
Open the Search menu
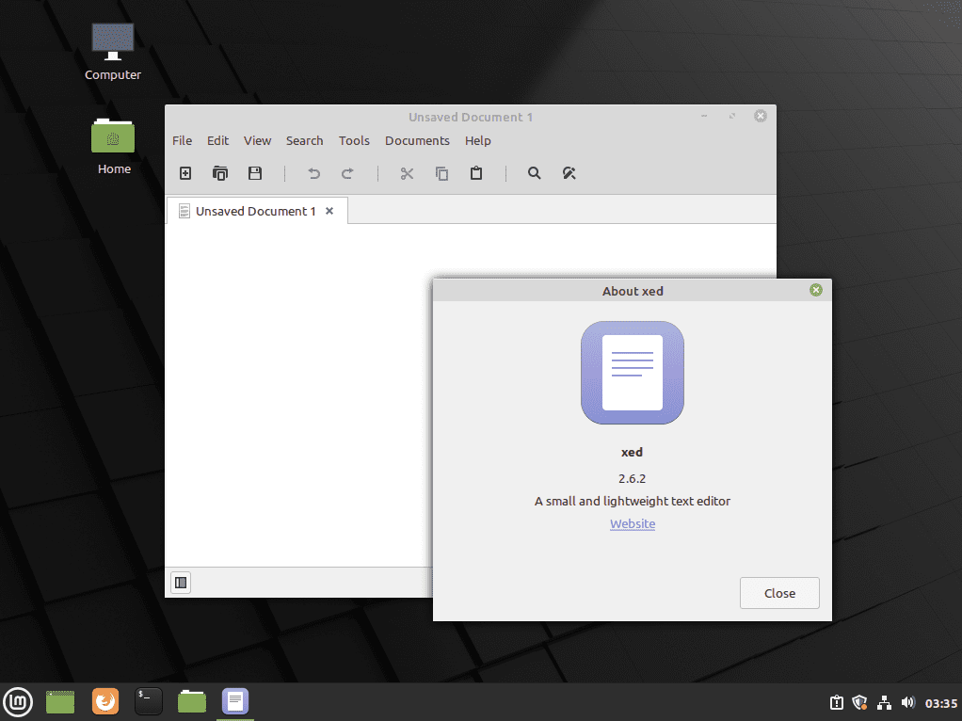pyautogui.click(x=304, y=140)
